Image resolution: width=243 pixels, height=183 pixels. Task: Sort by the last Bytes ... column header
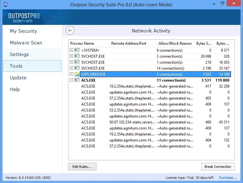[x=222, y=43]
